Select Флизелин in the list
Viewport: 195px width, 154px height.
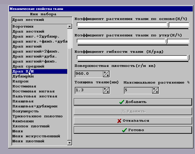40,121
